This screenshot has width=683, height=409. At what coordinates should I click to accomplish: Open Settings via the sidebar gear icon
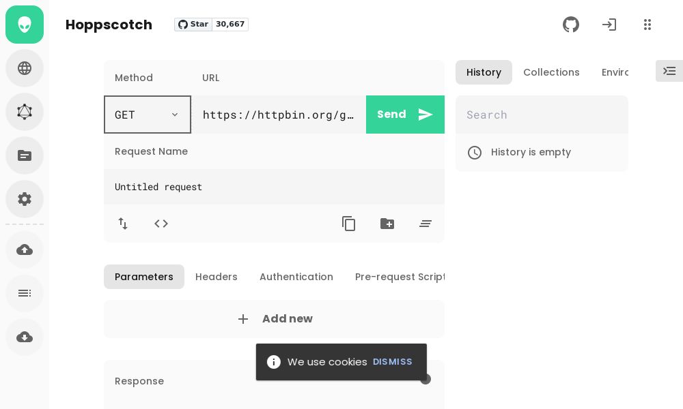[25, 199]
